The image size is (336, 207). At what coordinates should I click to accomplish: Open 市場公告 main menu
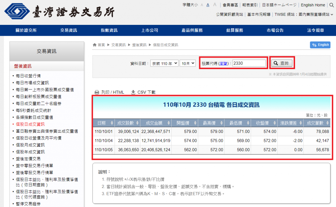click(275, 30)
